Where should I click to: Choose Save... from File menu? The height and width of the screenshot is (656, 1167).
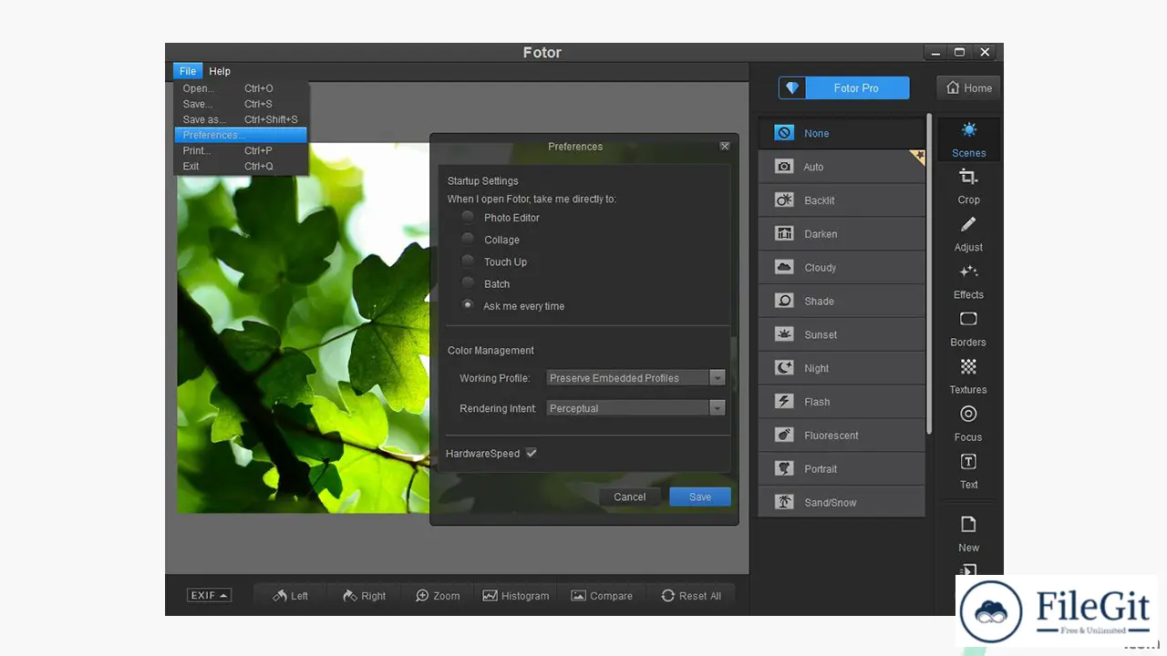coord(241,104)
